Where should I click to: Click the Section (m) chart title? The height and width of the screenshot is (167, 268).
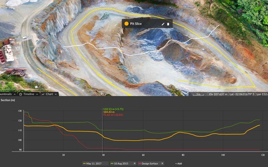(x=8, y=100)
